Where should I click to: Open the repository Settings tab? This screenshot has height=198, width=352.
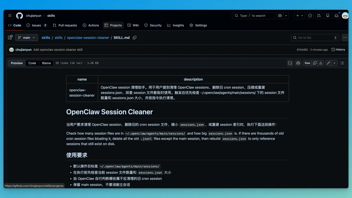(198, 25)
